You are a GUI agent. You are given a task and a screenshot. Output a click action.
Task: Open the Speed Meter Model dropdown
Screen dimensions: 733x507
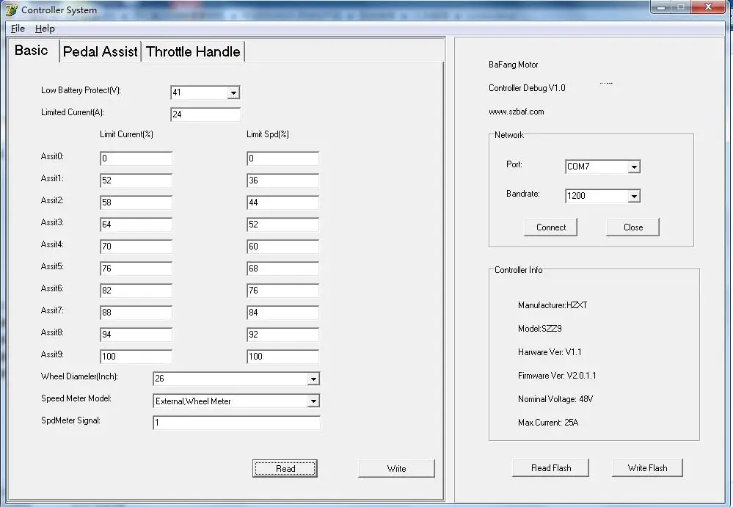(x=313, y=401)
